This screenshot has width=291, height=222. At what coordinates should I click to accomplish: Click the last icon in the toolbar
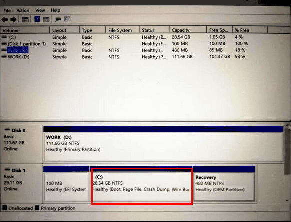coord(67,19)
